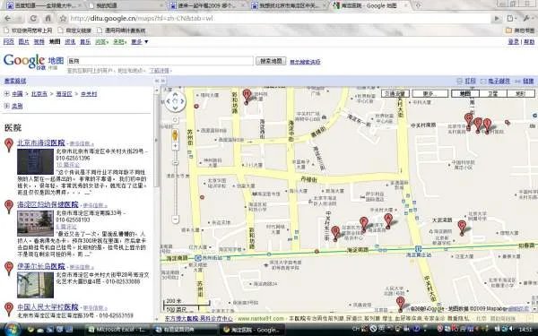Open the 帮助 help link

point(529,41)
